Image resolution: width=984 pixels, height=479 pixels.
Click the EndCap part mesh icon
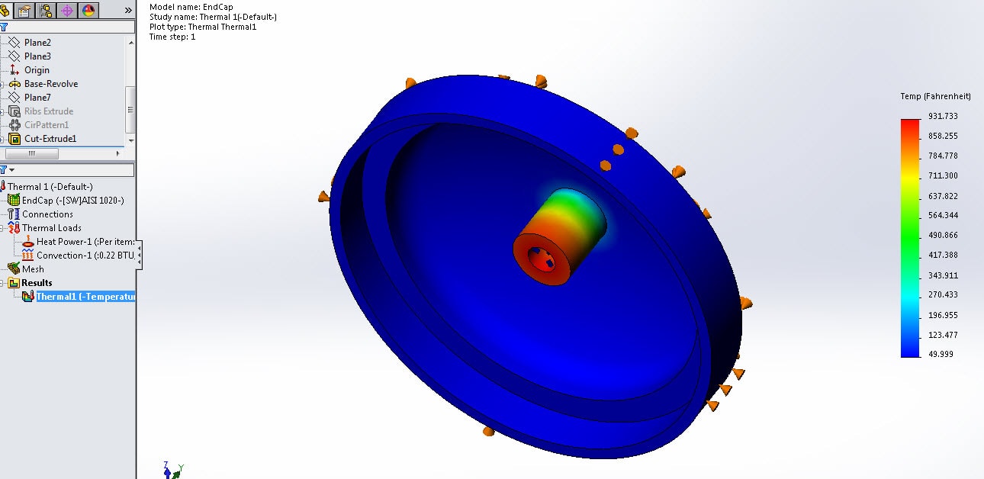point(14,201)
